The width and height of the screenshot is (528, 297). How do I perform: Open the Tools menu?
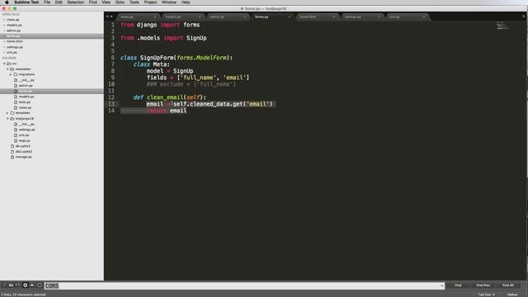134,2
